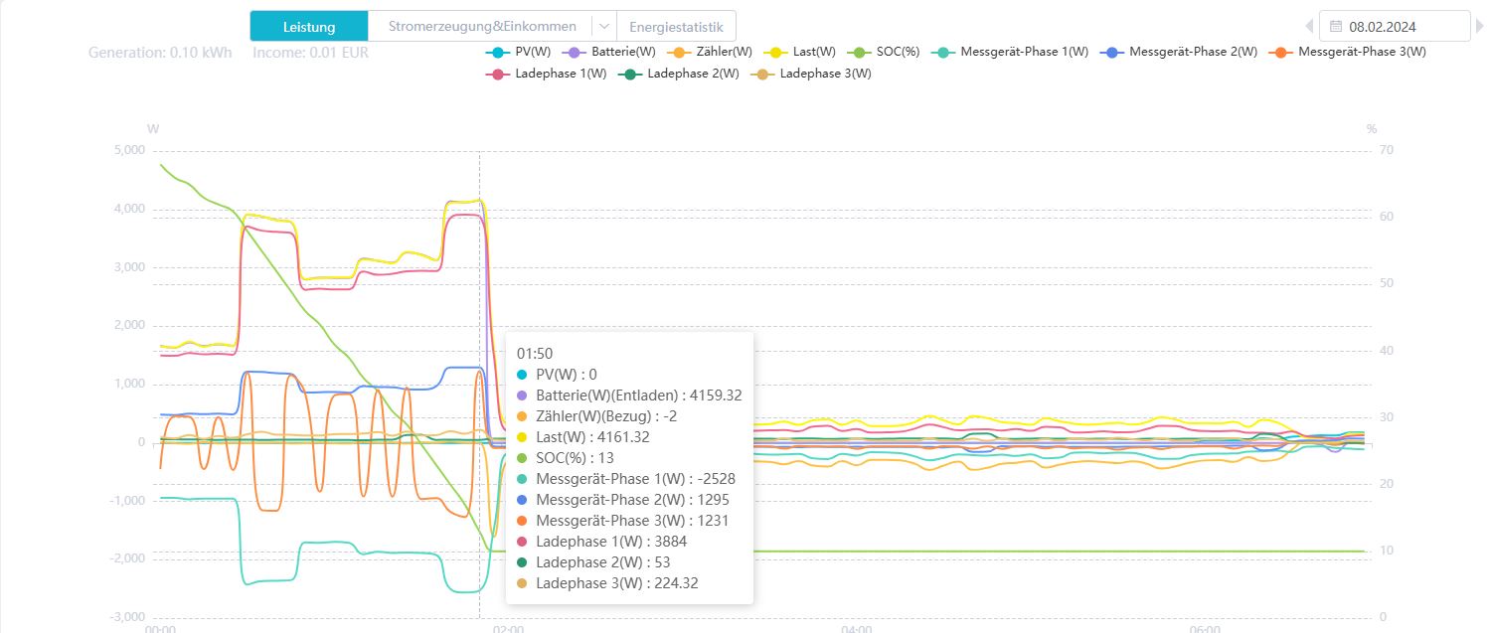
Task: Go to the previous day arrow
Action: pyautogui.click(x=1309, y=27)
